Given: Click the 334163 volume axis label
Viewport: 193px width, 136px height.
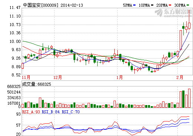Looking at the screenshot, I should [14, 98].
